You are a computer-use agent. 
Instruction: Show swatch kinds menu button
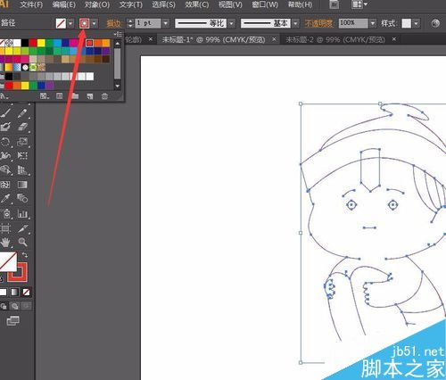point(44,96)
